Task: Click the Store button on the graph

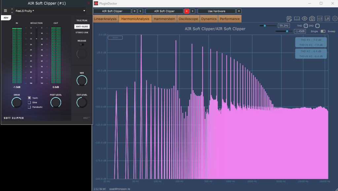Action: (x=115, y=38)
